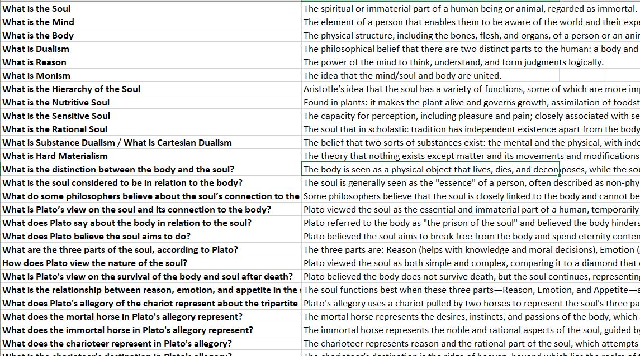Click the Nutritive Soul answer cell
The width and height of the screenshot is (640, 356).
[447, 102]
